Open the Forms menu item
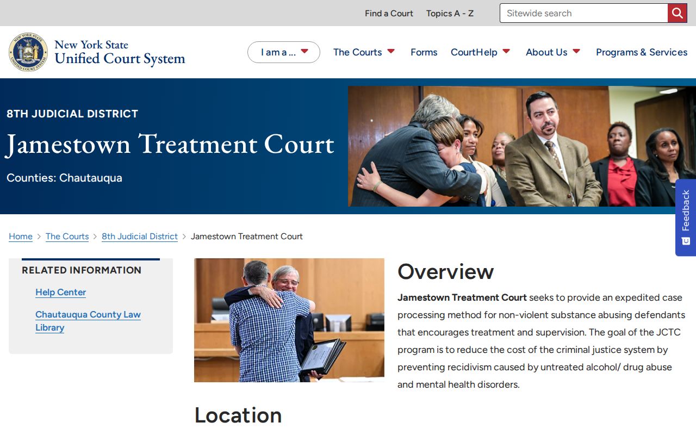The image size is (696, 435). 424,52
